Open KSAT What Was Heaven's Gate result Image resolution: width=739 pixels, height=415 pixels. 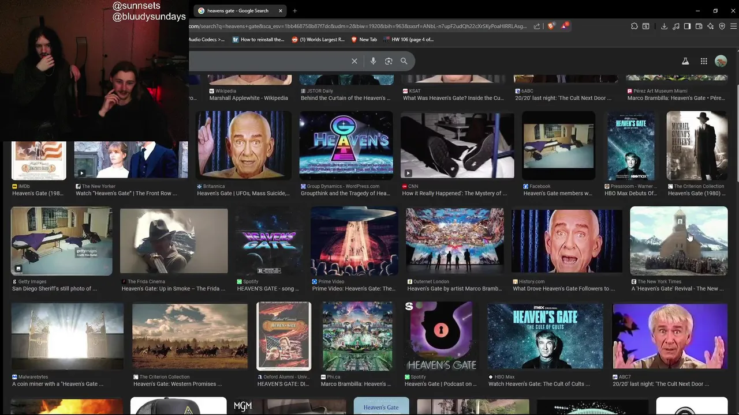point(453,98)
